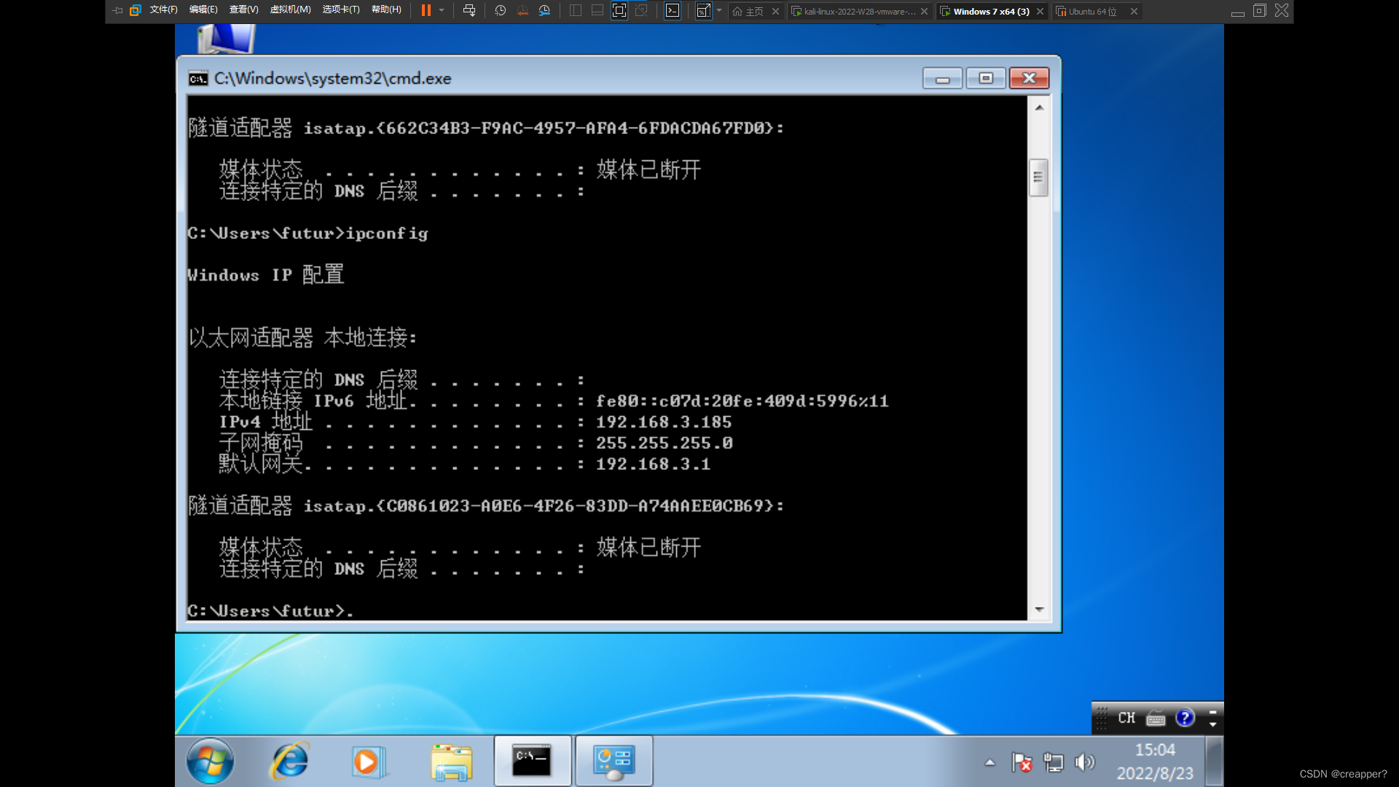Take a snapshot of the VM
The width and height of the screenshot is (1399, 787).
point(500,11)
